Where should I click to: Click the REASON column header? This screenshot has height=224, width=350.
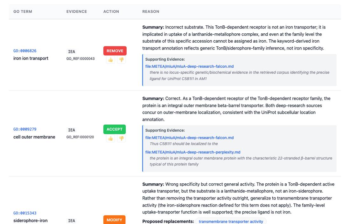151,11
